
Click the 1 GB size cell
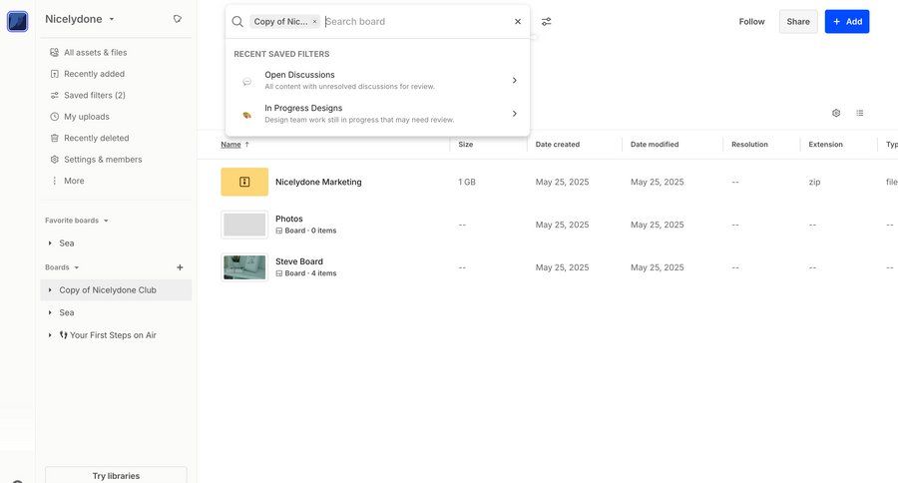tap(467, 182)
